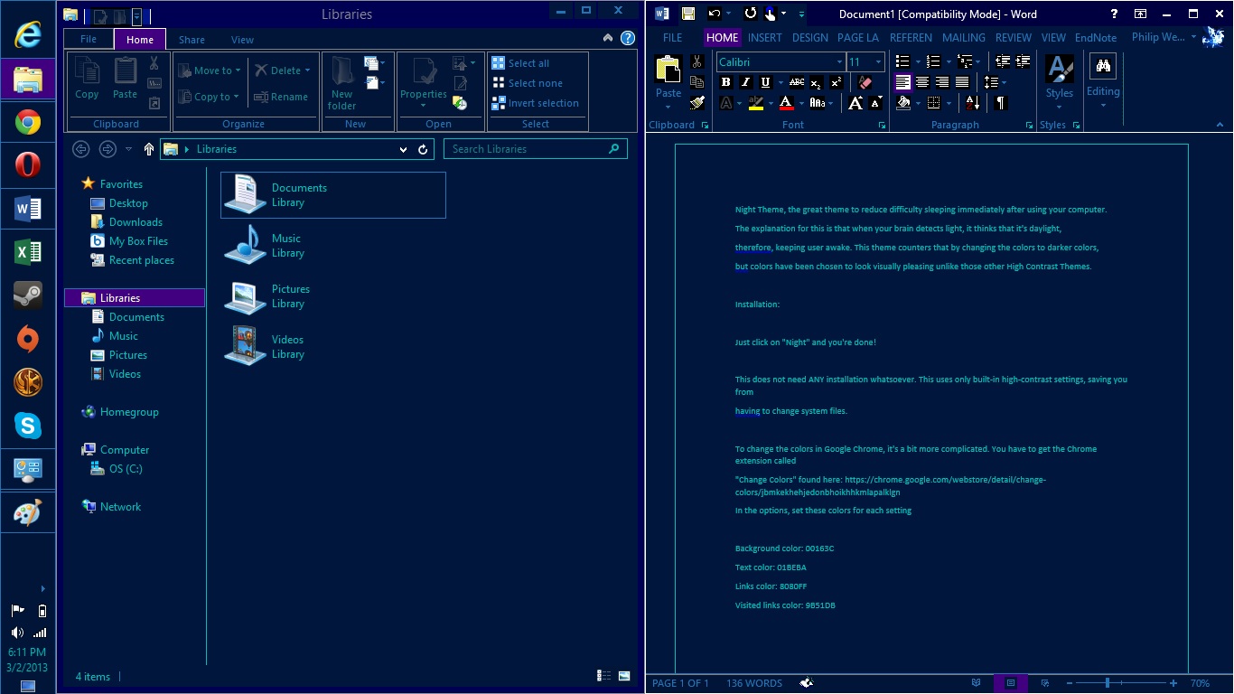Screen dimensions: 1234x694
Task: Click the Superscript button in Word
Action: 836,82
